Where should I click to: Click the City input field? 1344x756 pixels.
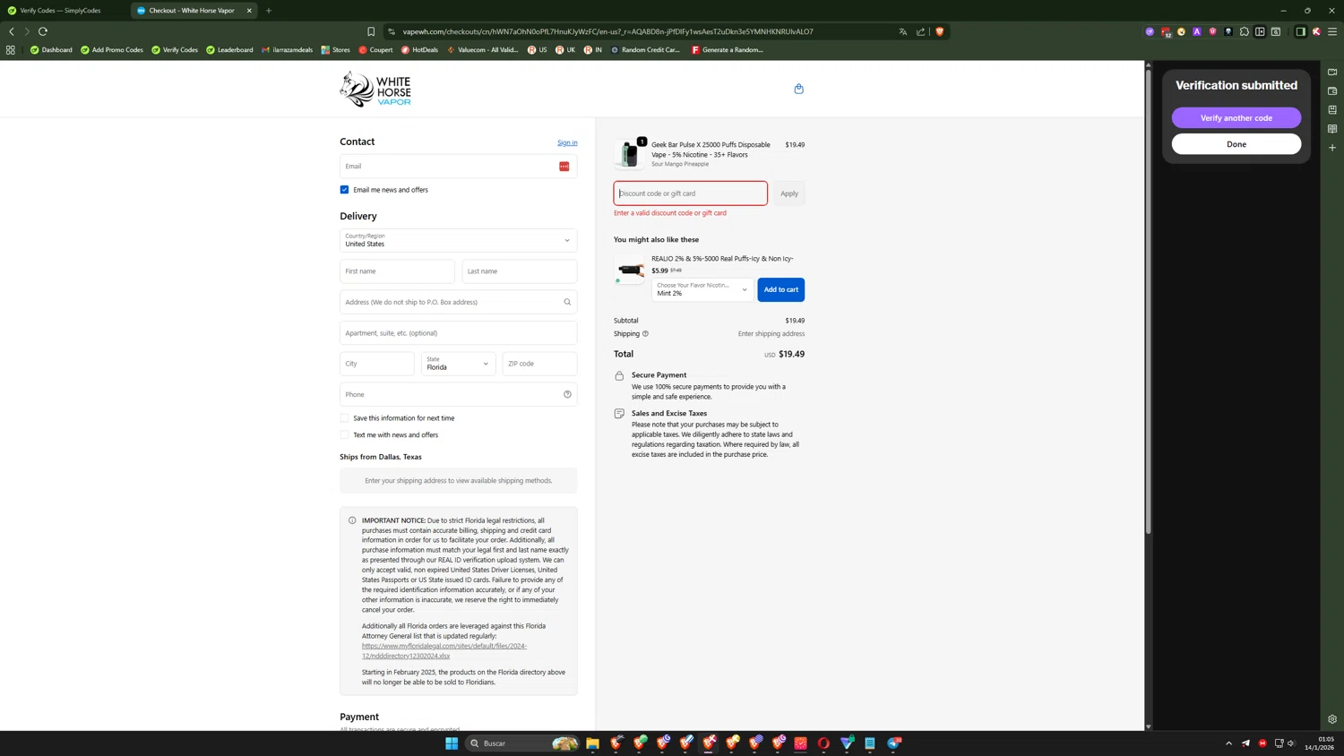pos(377,364)
